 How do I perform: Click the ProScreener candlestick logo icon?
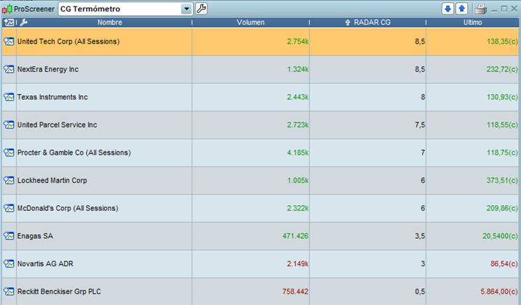tap(7, 9)
